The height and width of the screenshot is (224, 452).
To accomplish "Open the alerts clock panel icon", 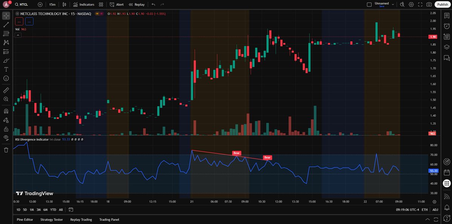I will point(446,26).
